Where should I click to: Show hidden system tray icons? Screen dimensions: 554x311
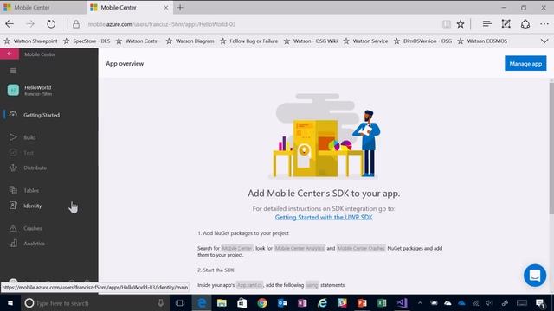tap(420, 303)
